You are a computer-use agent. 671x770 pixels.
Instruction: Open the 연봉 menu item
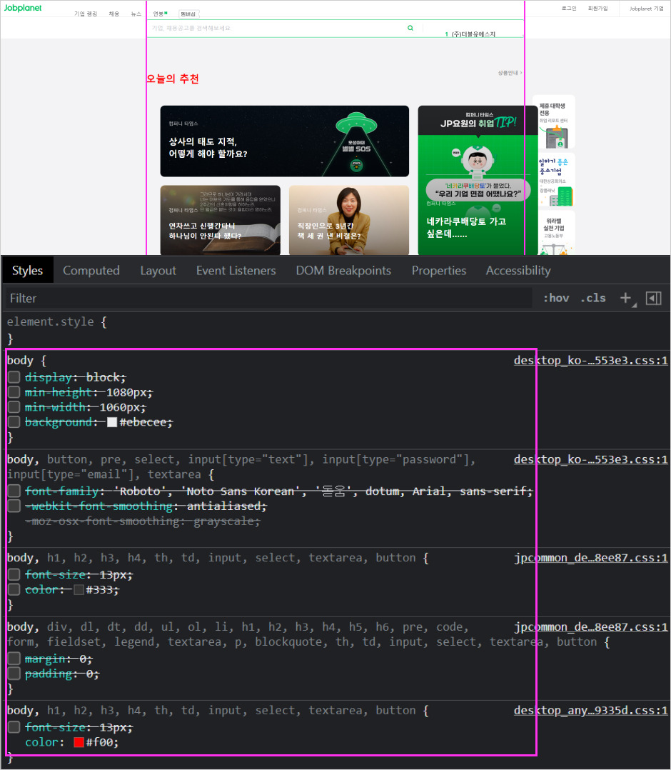point(159,14)
